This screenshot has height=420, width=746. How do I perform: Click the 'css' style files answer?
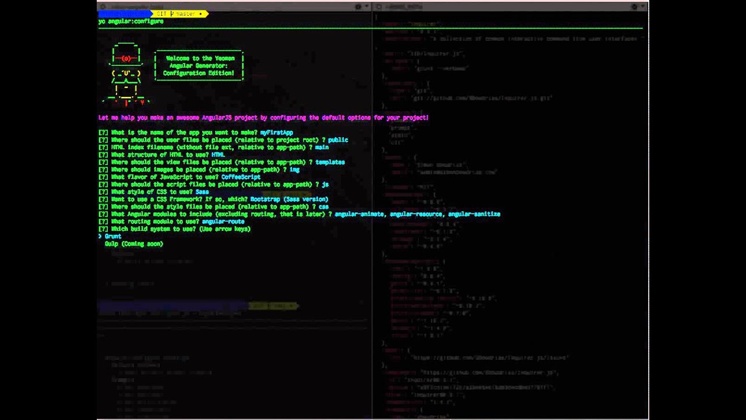(x=323, y=206)
